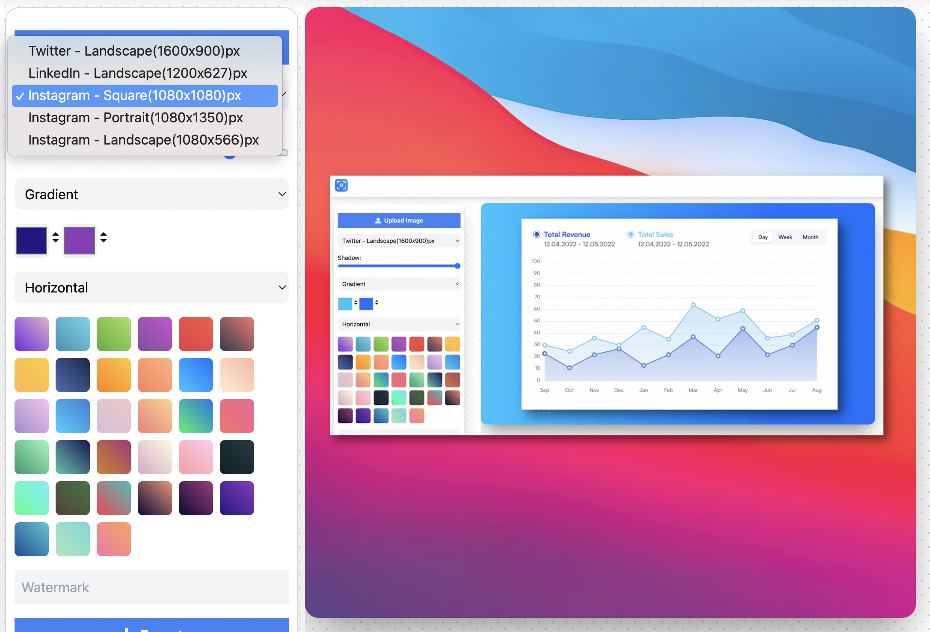Click the screenshot app logo icon in preview
930x632 pixels.
341,185
